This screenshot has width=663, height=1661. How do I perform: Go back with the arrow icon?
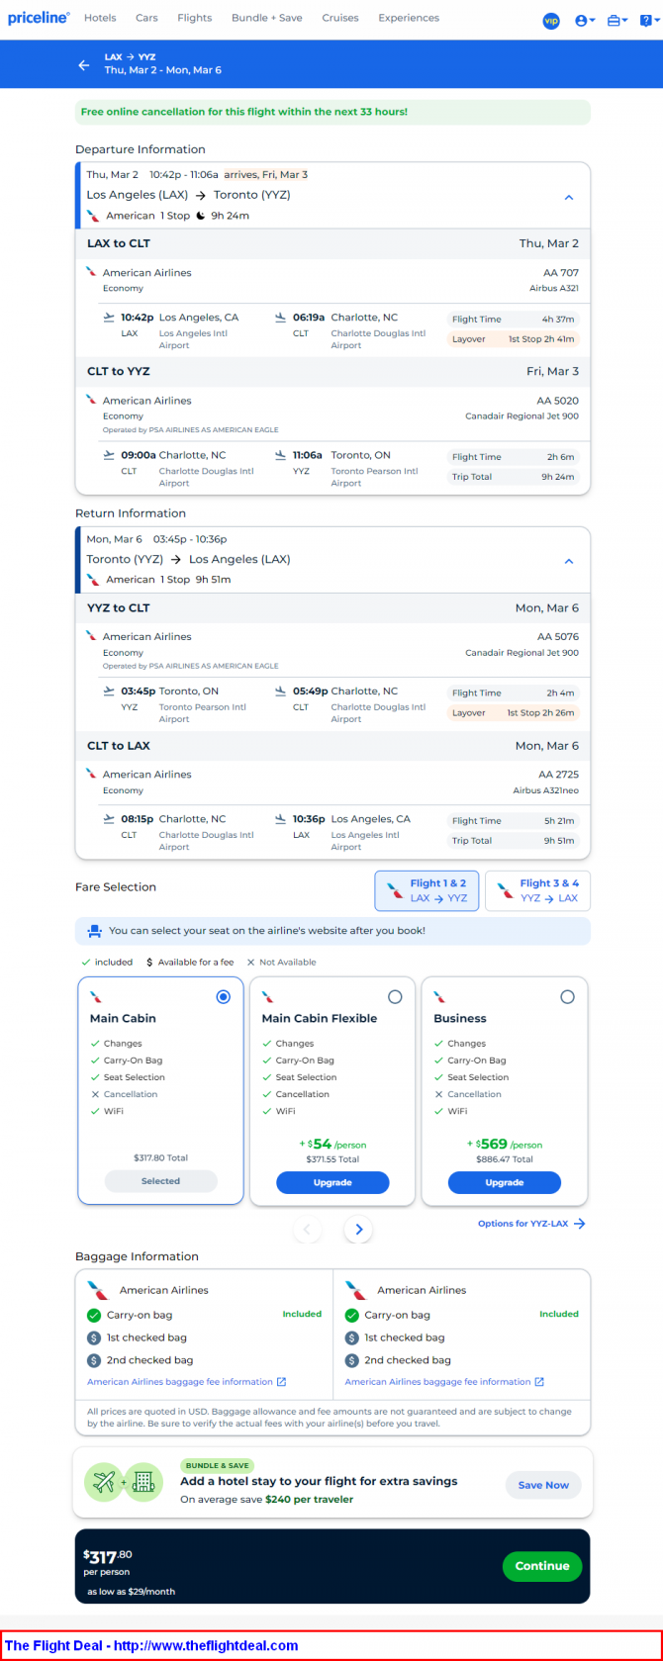[x=84, y=64]
